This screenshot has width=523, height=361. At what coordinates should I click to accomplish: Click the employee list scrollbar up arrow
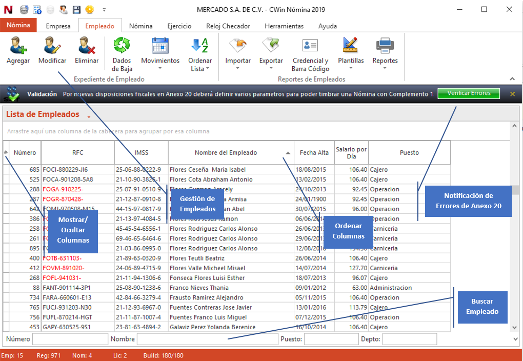point(514,126)
